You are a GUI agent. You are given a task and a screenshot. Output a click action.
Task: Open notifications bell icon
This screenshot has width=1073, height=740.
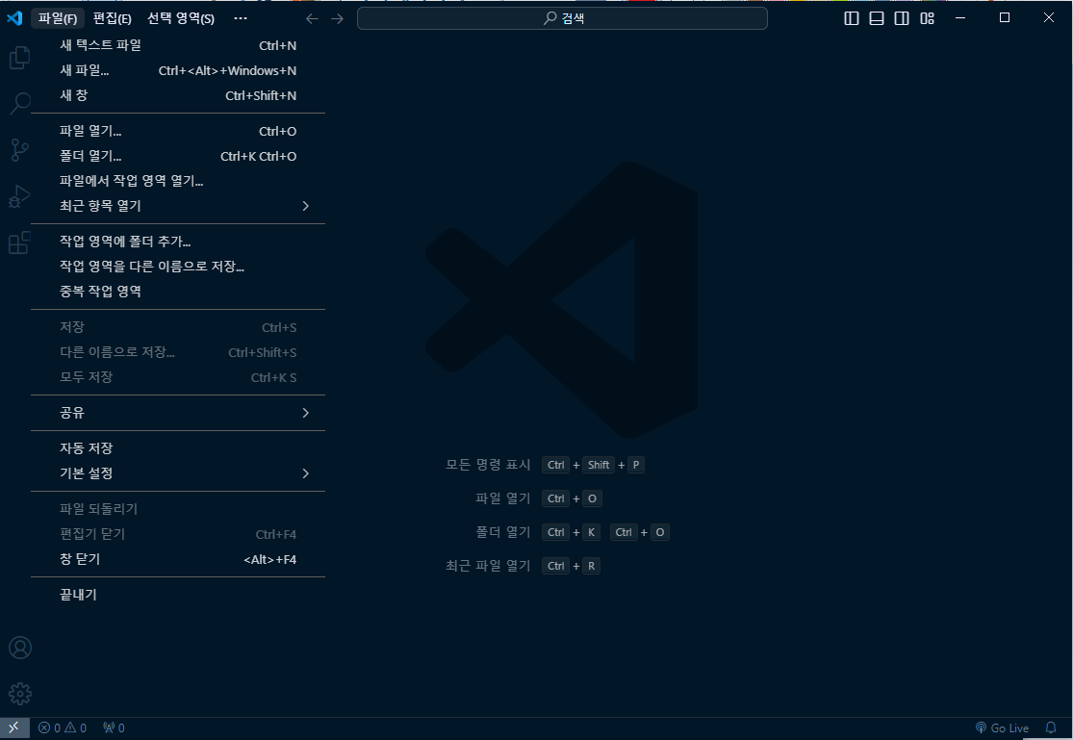pyautogui.click(x=1051, y=727)
